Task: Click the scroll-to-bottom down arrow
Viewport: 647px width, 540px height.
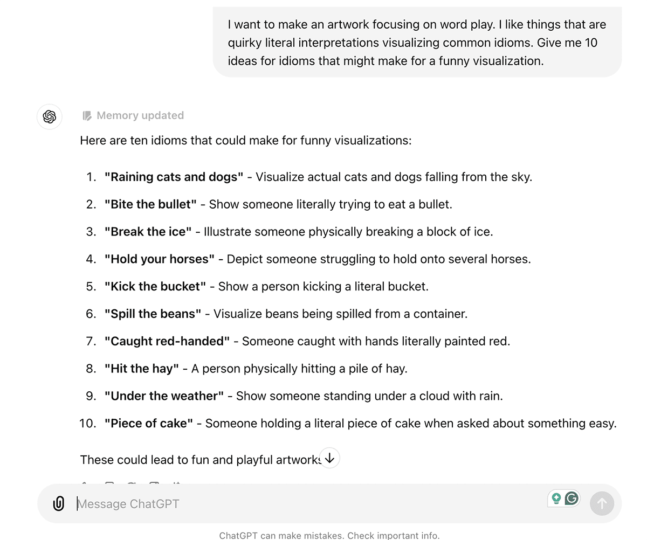Action: click(329, 459)
